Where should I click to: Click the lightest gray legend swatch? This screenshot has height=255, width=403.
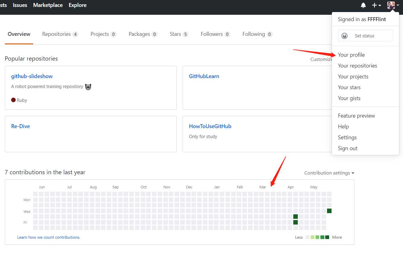pos(307,237)
